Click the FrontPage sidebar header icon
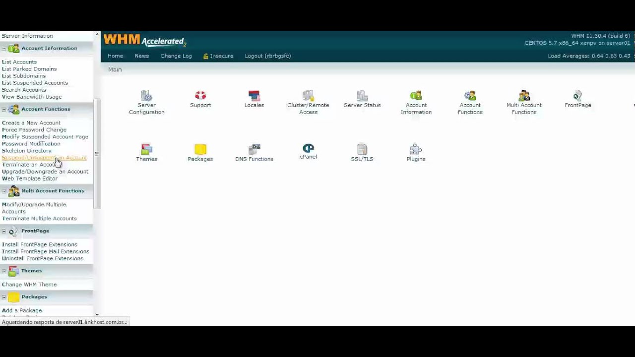The image size is (635, 357). pos(13,231)
